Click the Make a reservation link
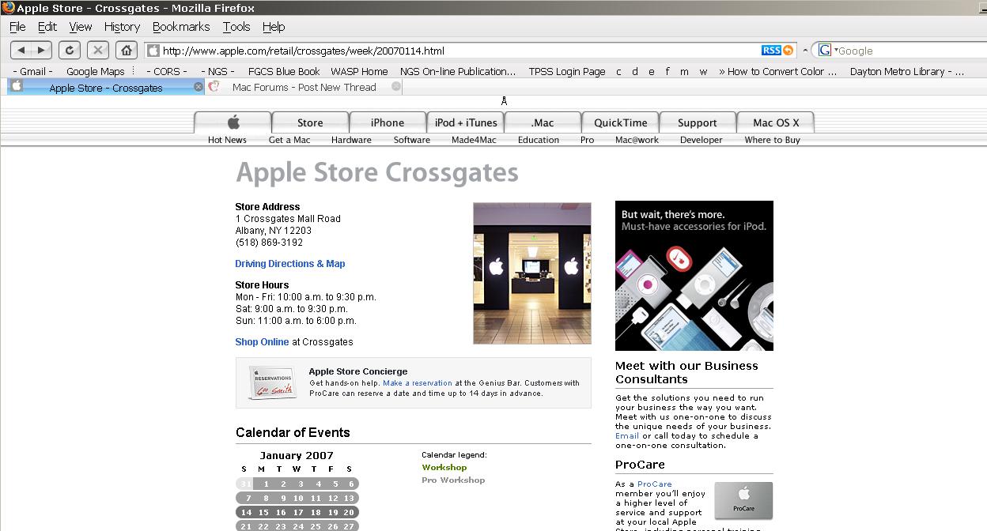This screenshot has height=531, width=987. coord(418,383)
